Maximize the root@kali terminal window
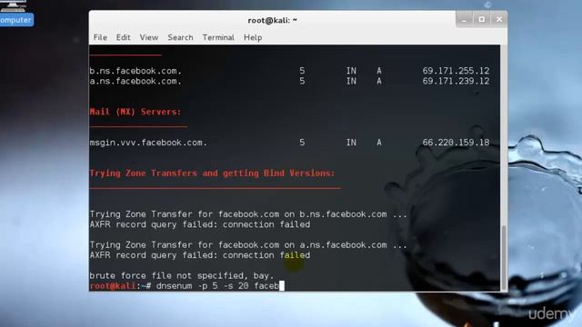Image resolution: width=582 pixels, height=327 pixels. click(x=481, y=19)
